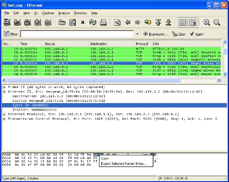Open the Edit menu
This screenshot has width=229, height=182.
pos(16,13)
